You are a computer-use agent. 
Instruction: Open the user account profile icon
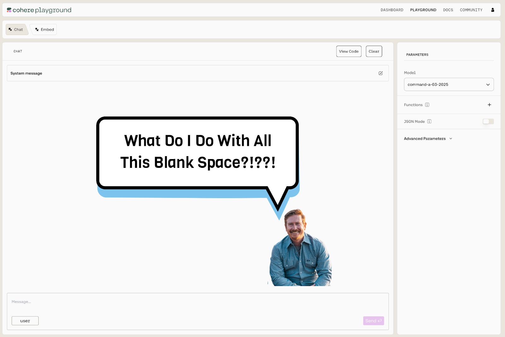click(492, 10)
